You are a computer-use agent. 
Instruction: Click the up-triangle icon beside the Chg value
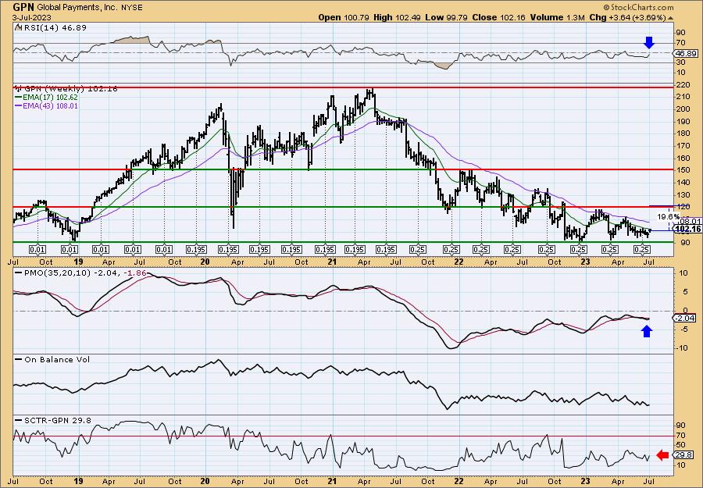671,18
